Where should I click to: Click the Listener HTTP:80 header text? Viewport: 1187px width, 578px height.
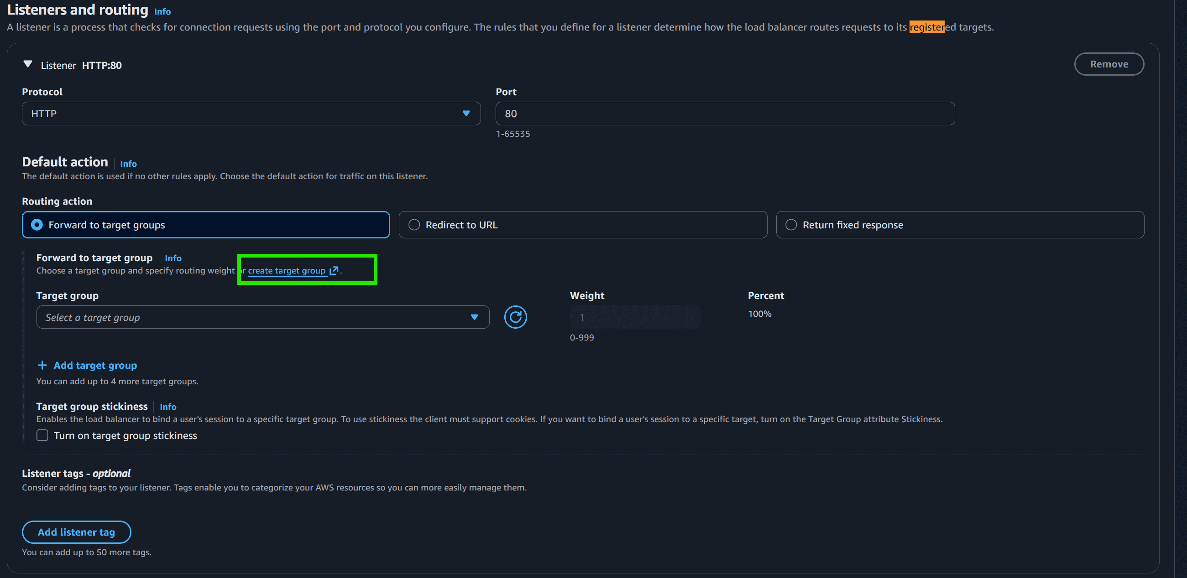[x=81, y=65]
